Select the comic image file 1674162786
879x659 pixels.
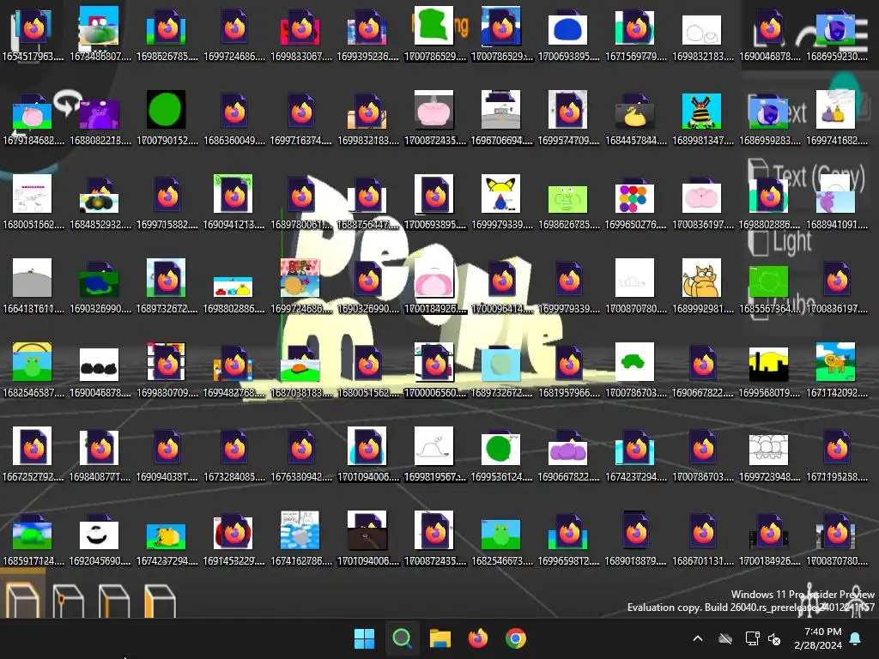pyautogui.click(x=301, y=538)
